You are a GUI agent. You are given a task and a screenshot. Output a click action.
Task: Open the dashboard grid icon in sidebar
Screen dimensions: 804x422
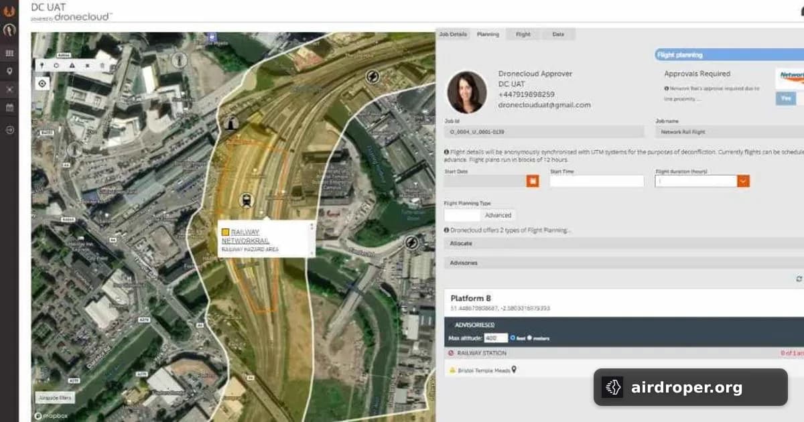pos(9,53)
